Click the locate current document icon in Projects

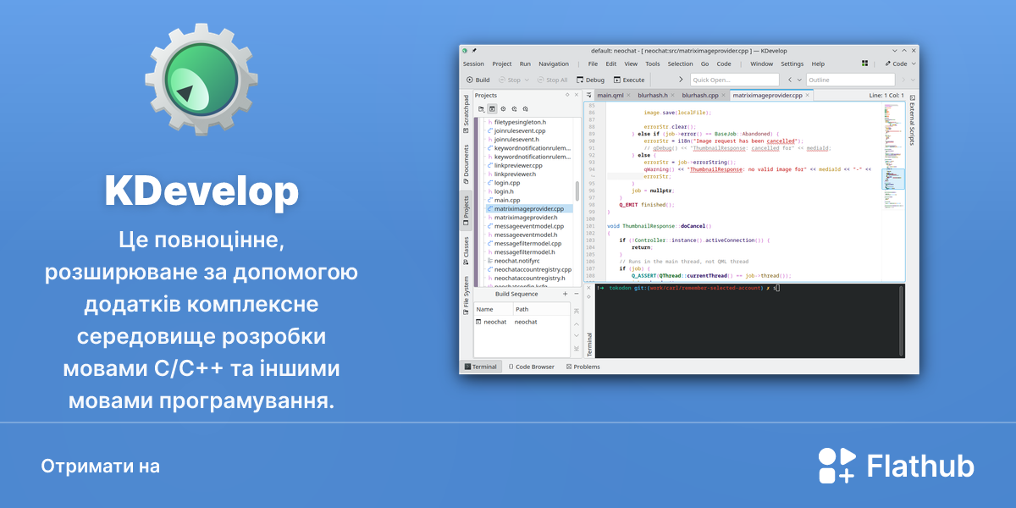(x=481, y=108)
